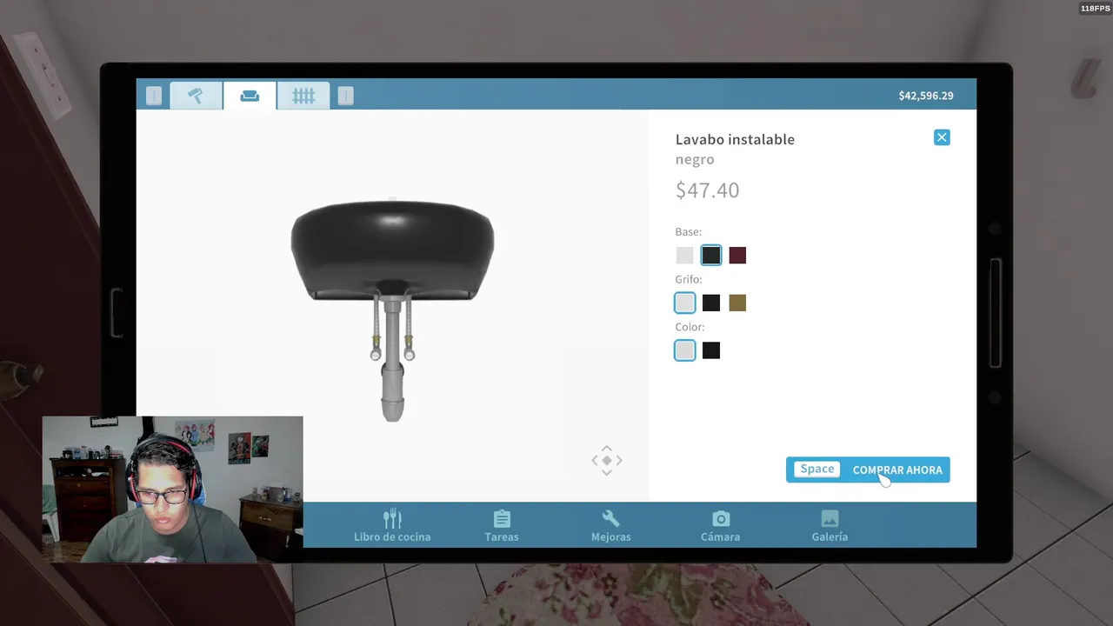Select the white Color swatch

click(685, 350)
